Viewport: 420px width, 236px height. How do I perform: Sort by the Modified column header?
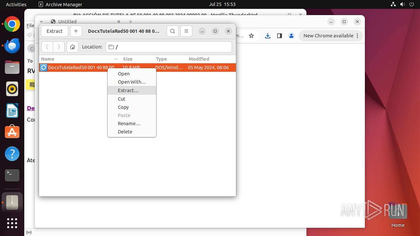click(211, 59)
